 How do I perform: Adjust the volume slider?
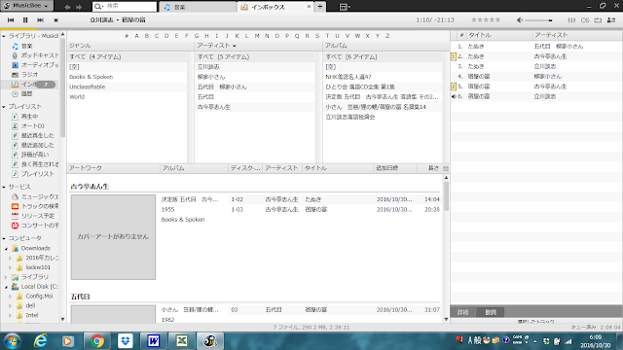[538, 20]
